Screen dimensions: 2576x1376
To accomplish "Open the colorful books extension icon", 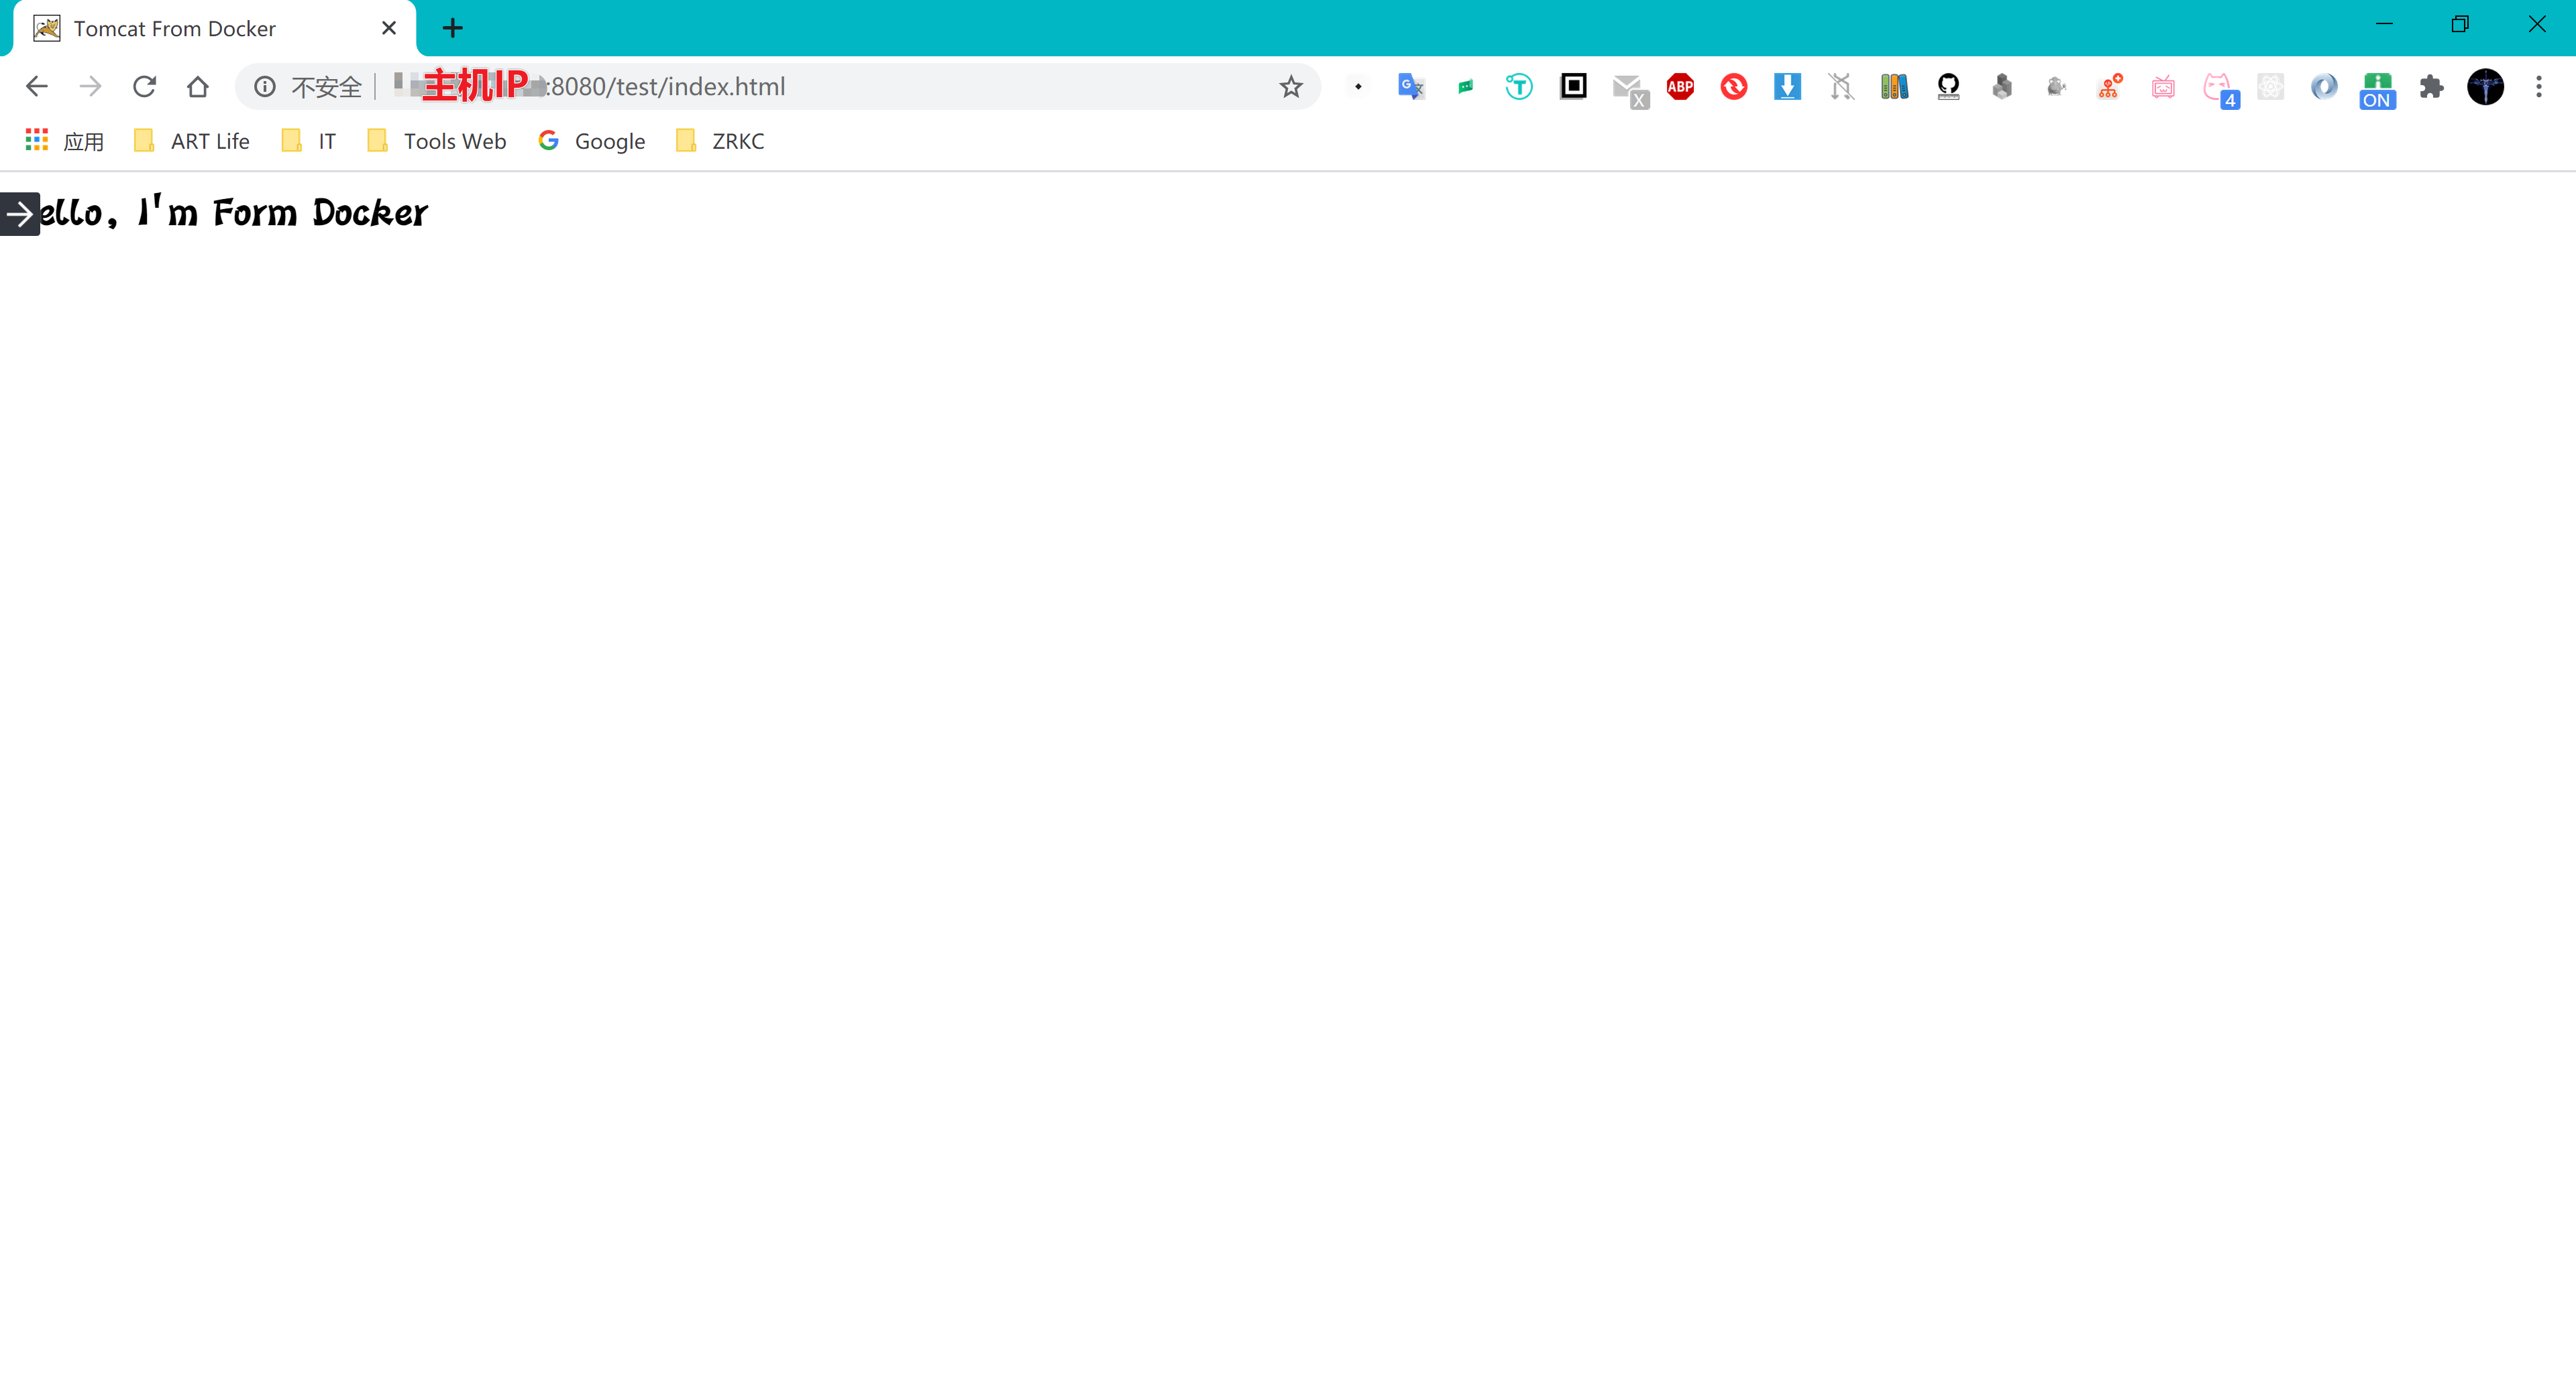I will pyautogui.click(x=1894, y=87).
